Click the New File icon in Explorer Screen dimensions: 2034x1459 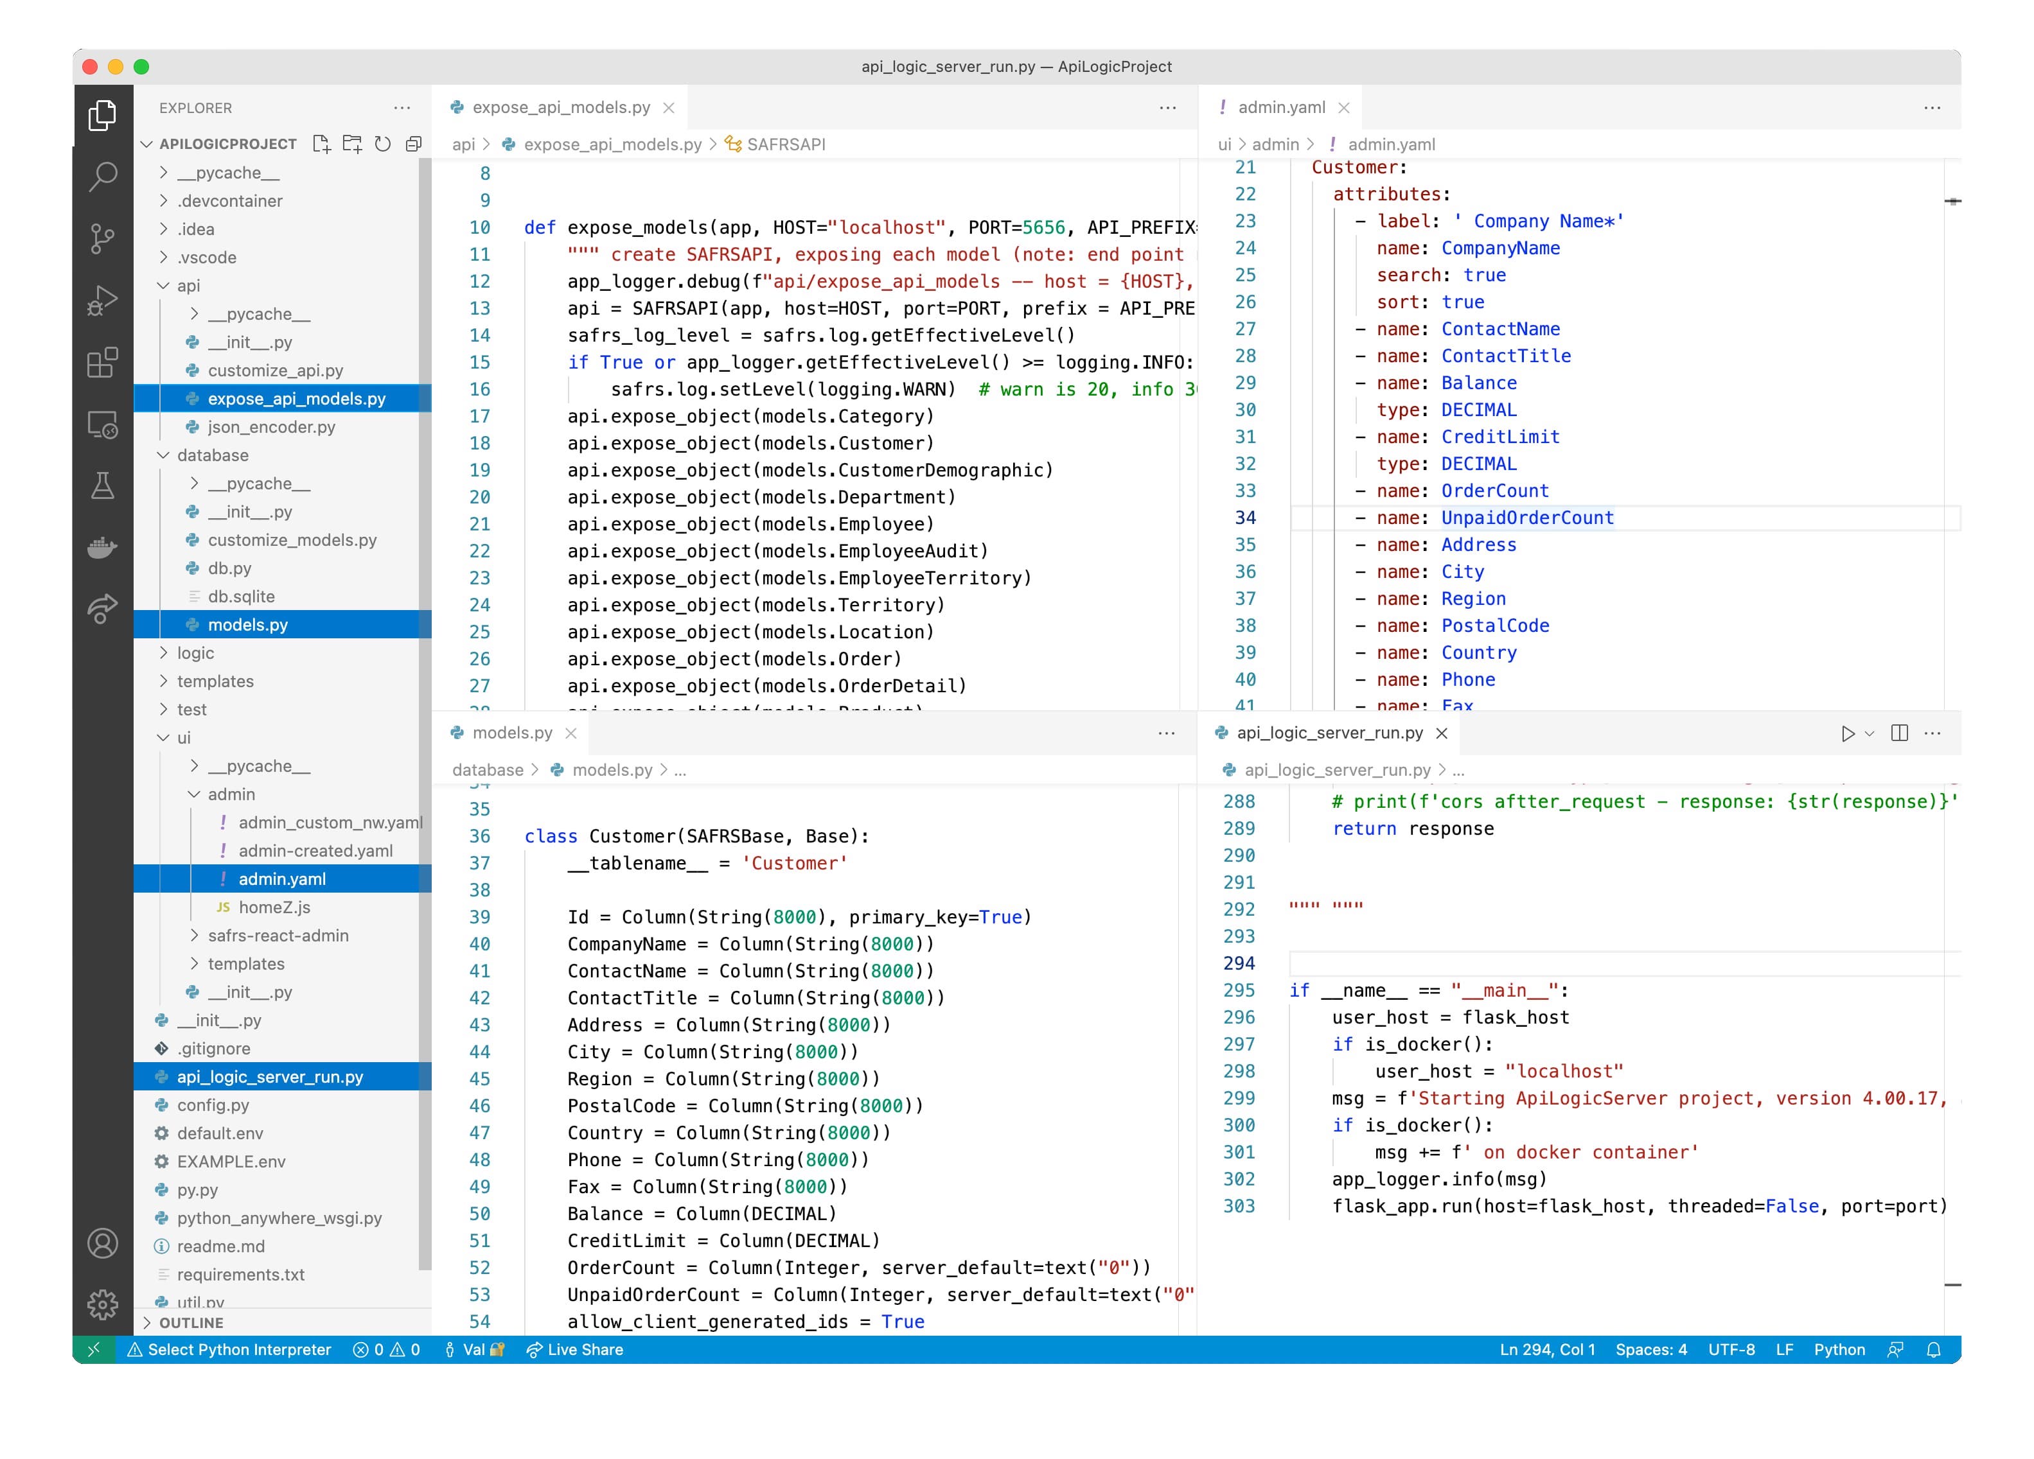(x=322, y=144)
